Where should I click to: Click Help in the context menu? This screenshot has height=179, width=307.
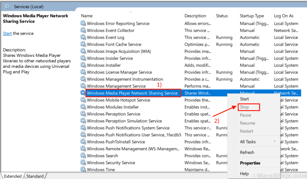pos(244,174)
